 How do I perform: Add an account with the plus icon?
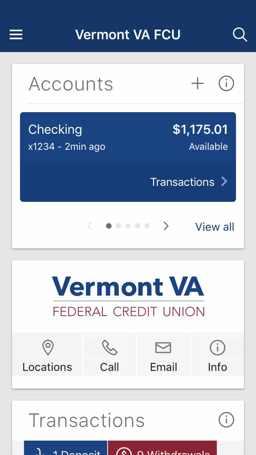[x=198, y=84]
